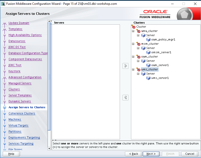The image size is (201, 158).
Task: Click Server folder icon under msm_cluster
Action: click(x=143, y=48)
